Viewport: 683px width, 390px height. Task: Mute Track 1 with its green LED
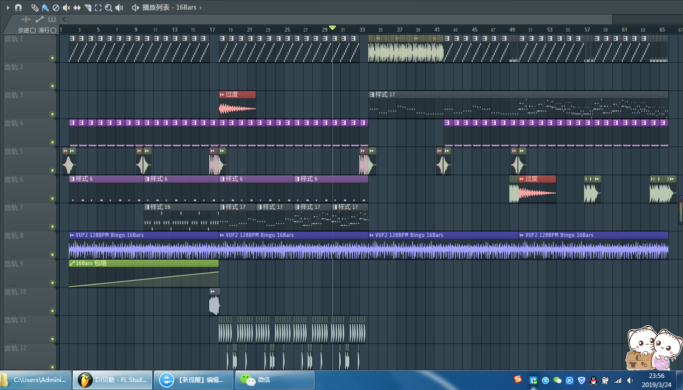(52, 58)
